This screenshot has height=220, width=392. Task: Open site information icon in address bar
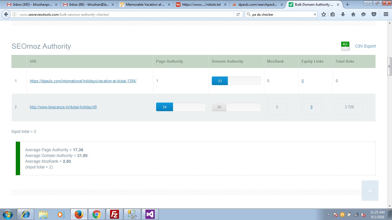pos(14,14)
